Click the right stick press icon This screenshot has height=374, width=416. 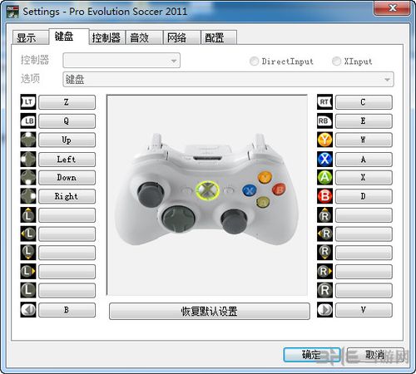coord(324,290)
